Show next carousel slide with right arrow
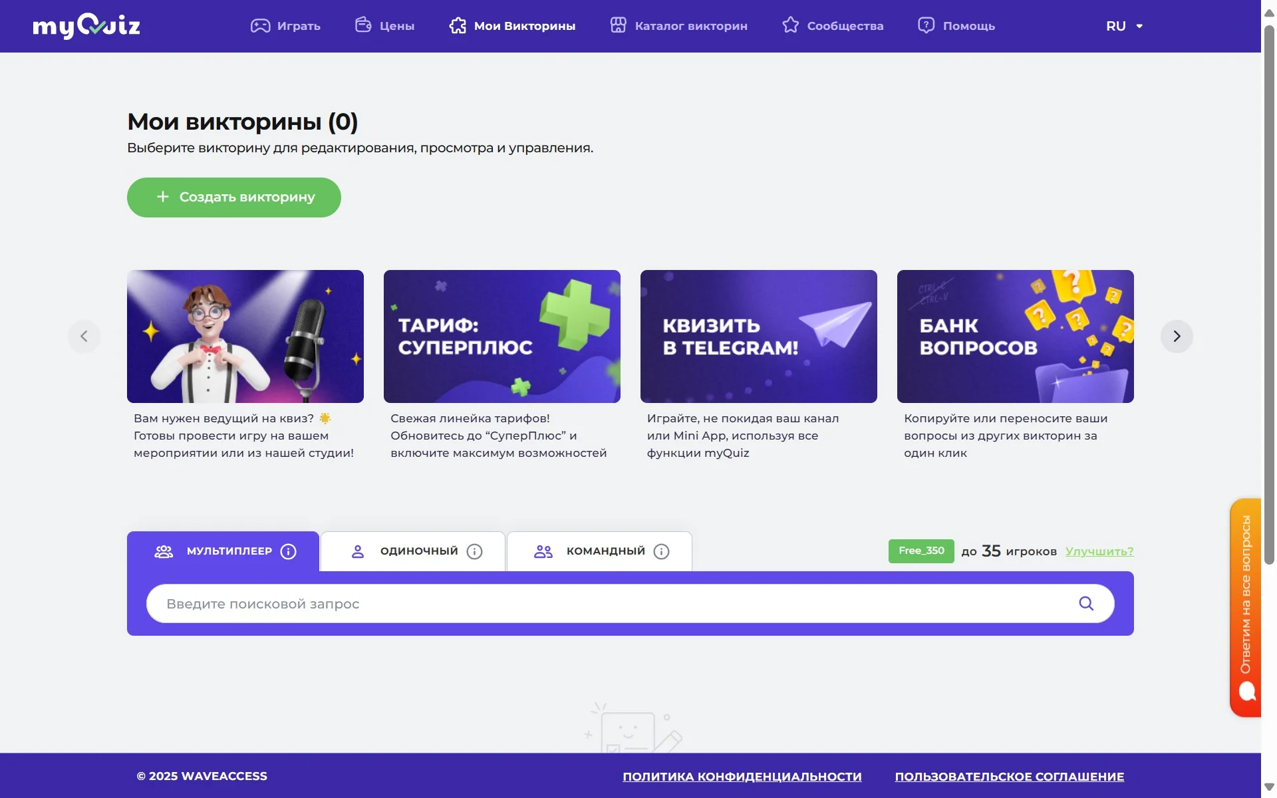1277x798 pixels. coord(1177,336)
